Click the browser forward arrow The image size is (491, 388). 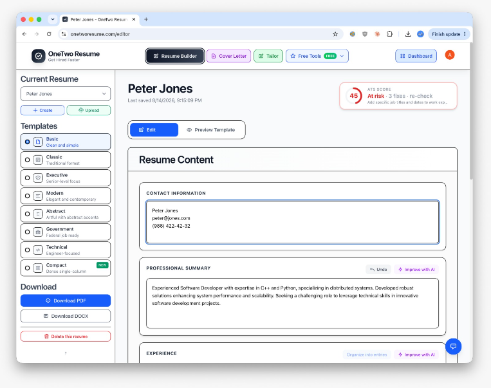37,34
